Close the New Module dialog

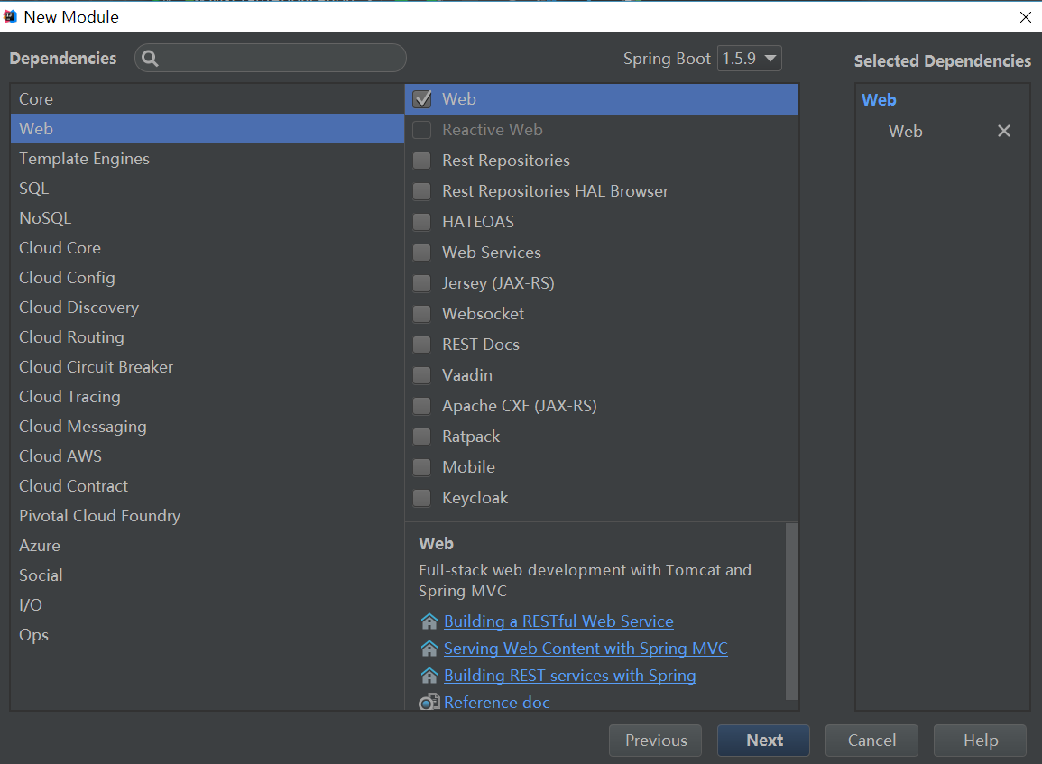click(x=1026, y=17)
